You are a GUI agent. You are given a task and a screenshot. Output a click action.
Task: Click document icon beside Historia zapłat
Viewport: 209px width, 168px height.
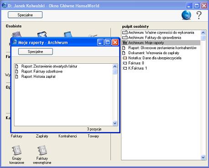(x=17, y=76)
